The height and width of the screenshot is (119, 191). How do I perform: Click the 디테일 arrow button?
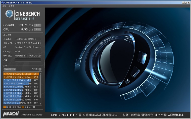[40, 69]
